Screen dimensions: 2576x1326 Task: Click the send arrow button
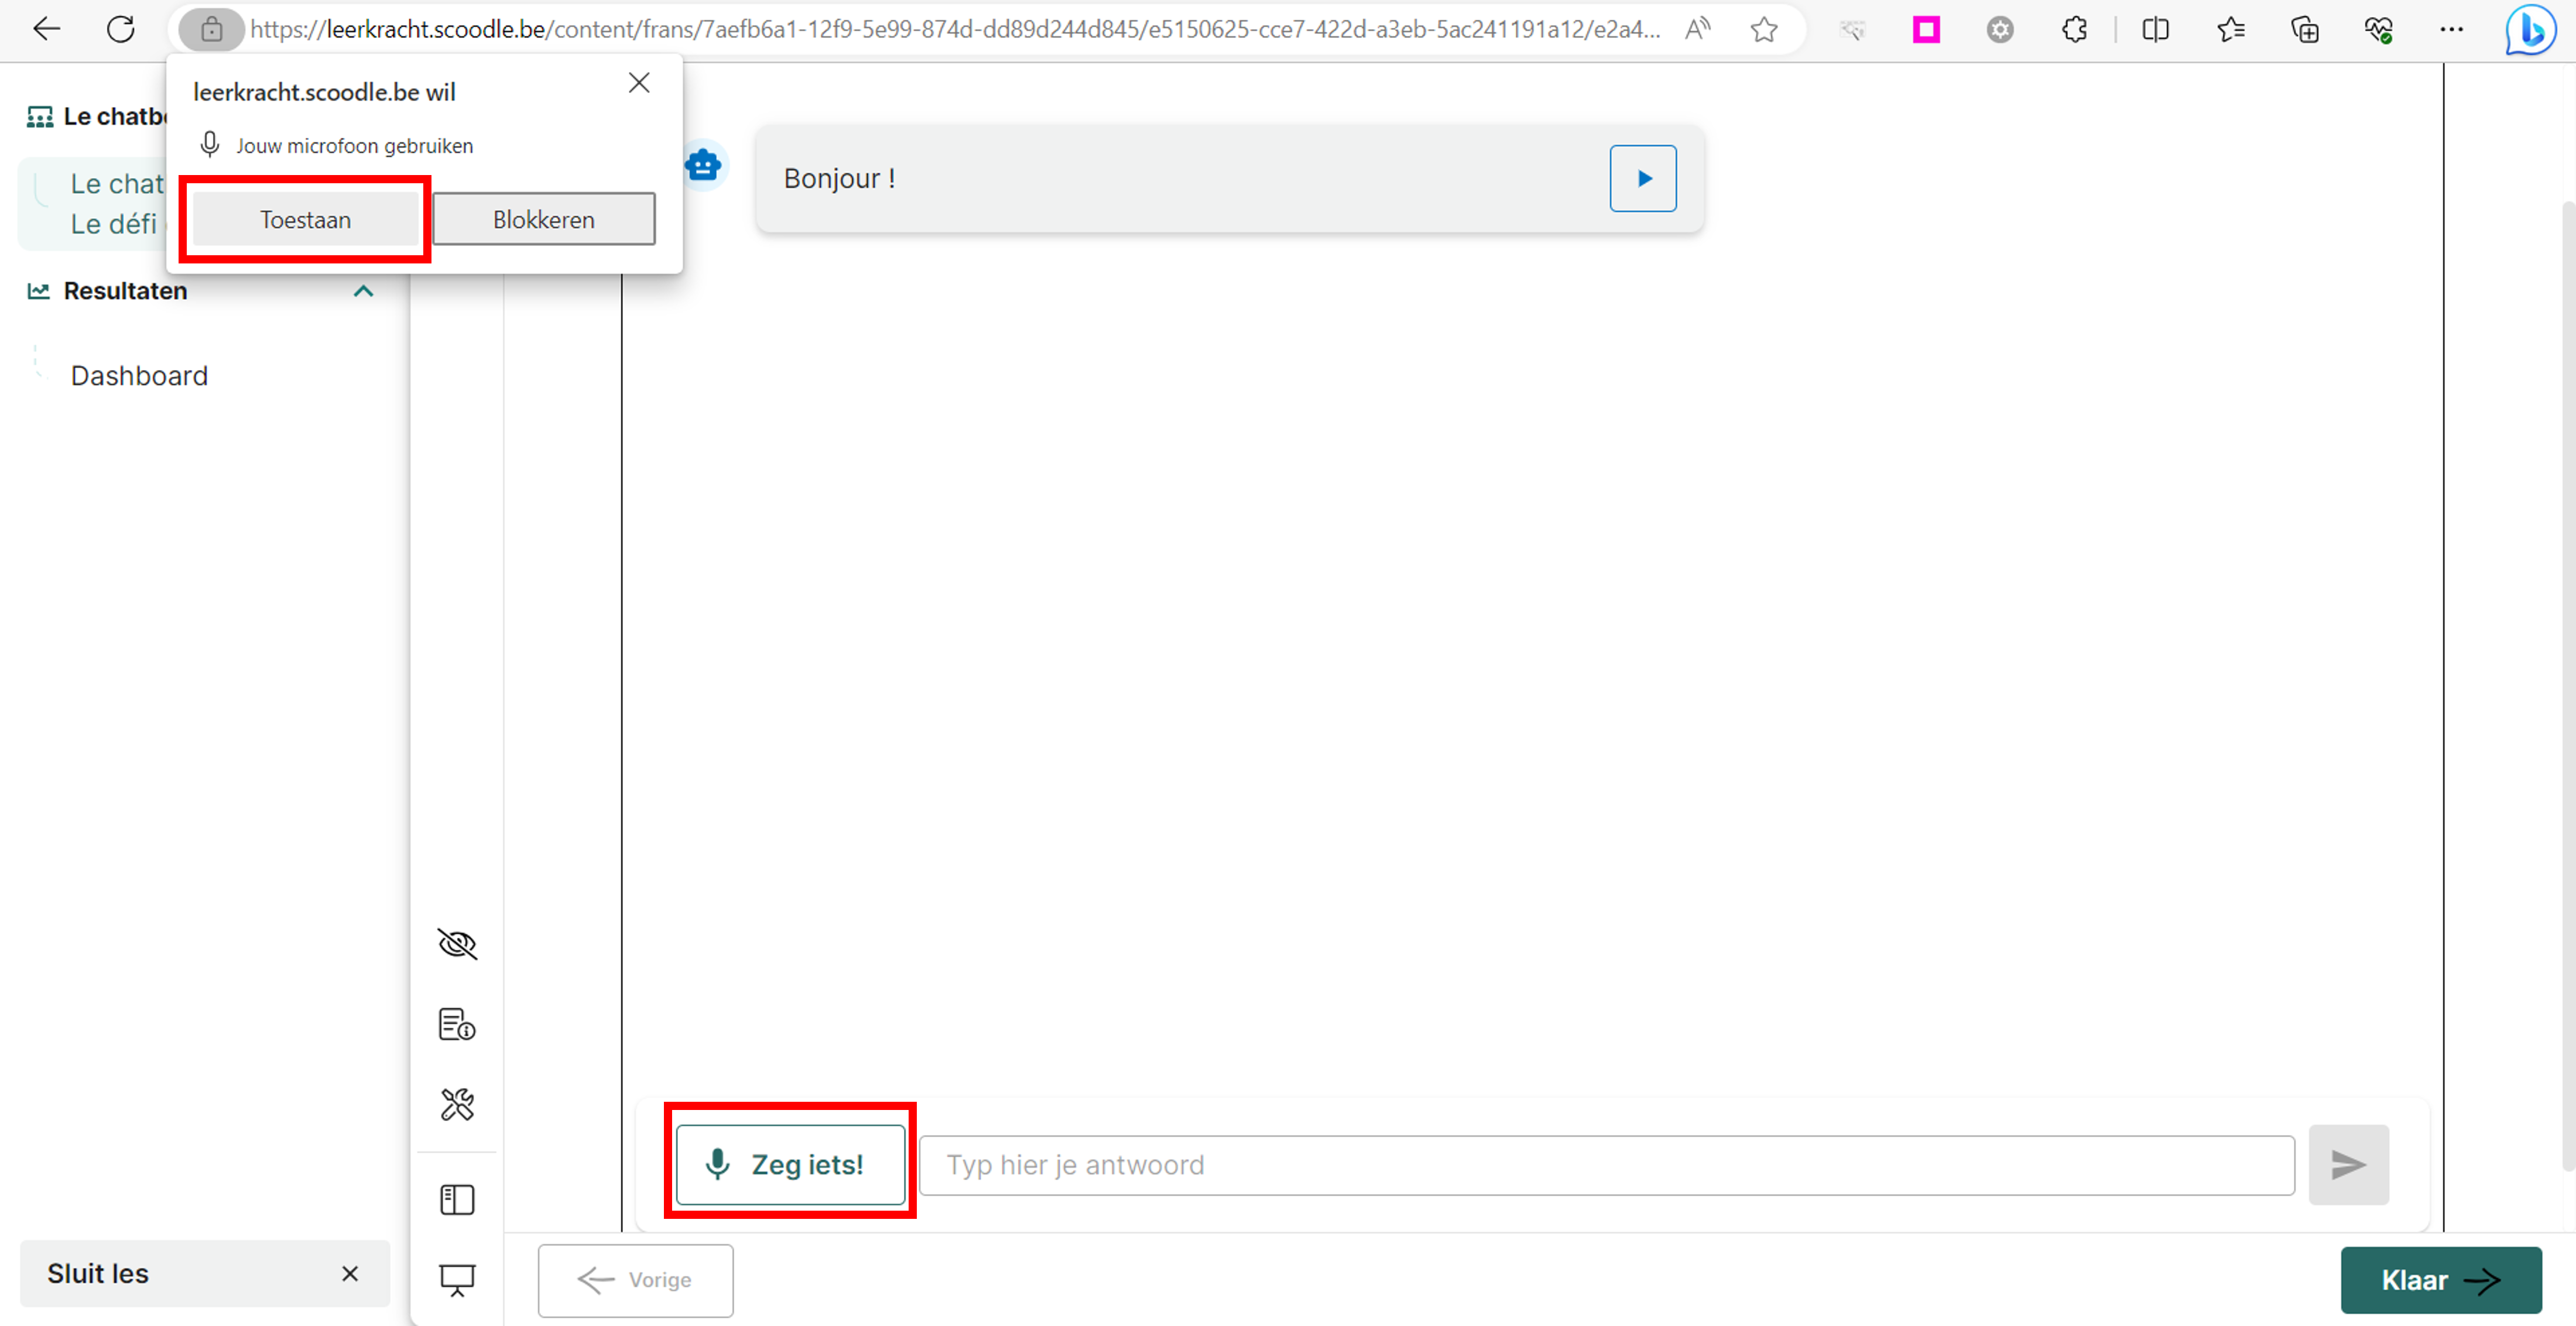(x=2347, y=1165)
